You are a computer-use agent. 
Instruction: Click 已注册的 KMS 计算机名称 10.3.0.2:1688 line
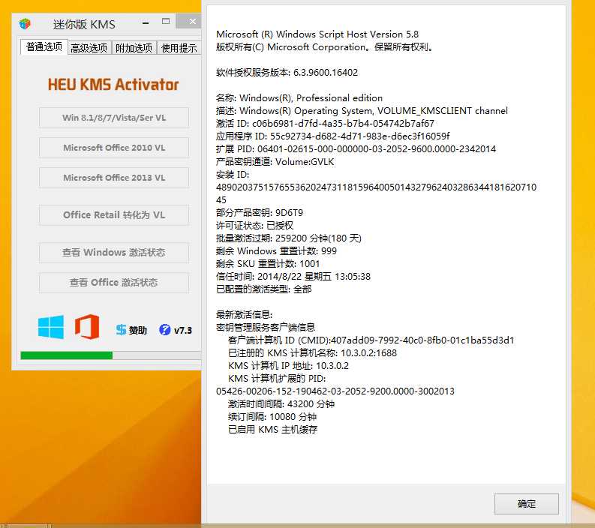(x=312, y=352)
